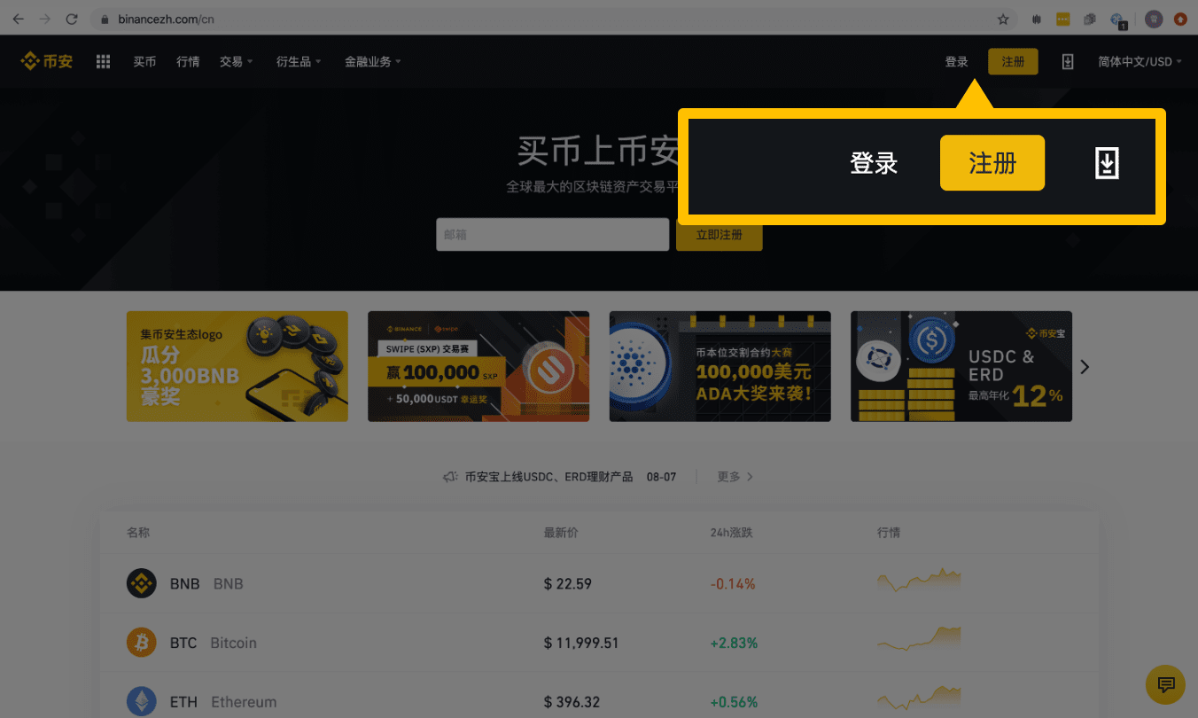Click the 24h涨跌 column header
This screenshot has width=1198, height=718.
731,533
